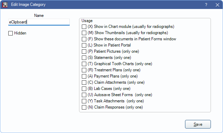Toggle Show Thumbnails checkbox
The width and height of the screenshot is (223, 133).
pos(84,33)
